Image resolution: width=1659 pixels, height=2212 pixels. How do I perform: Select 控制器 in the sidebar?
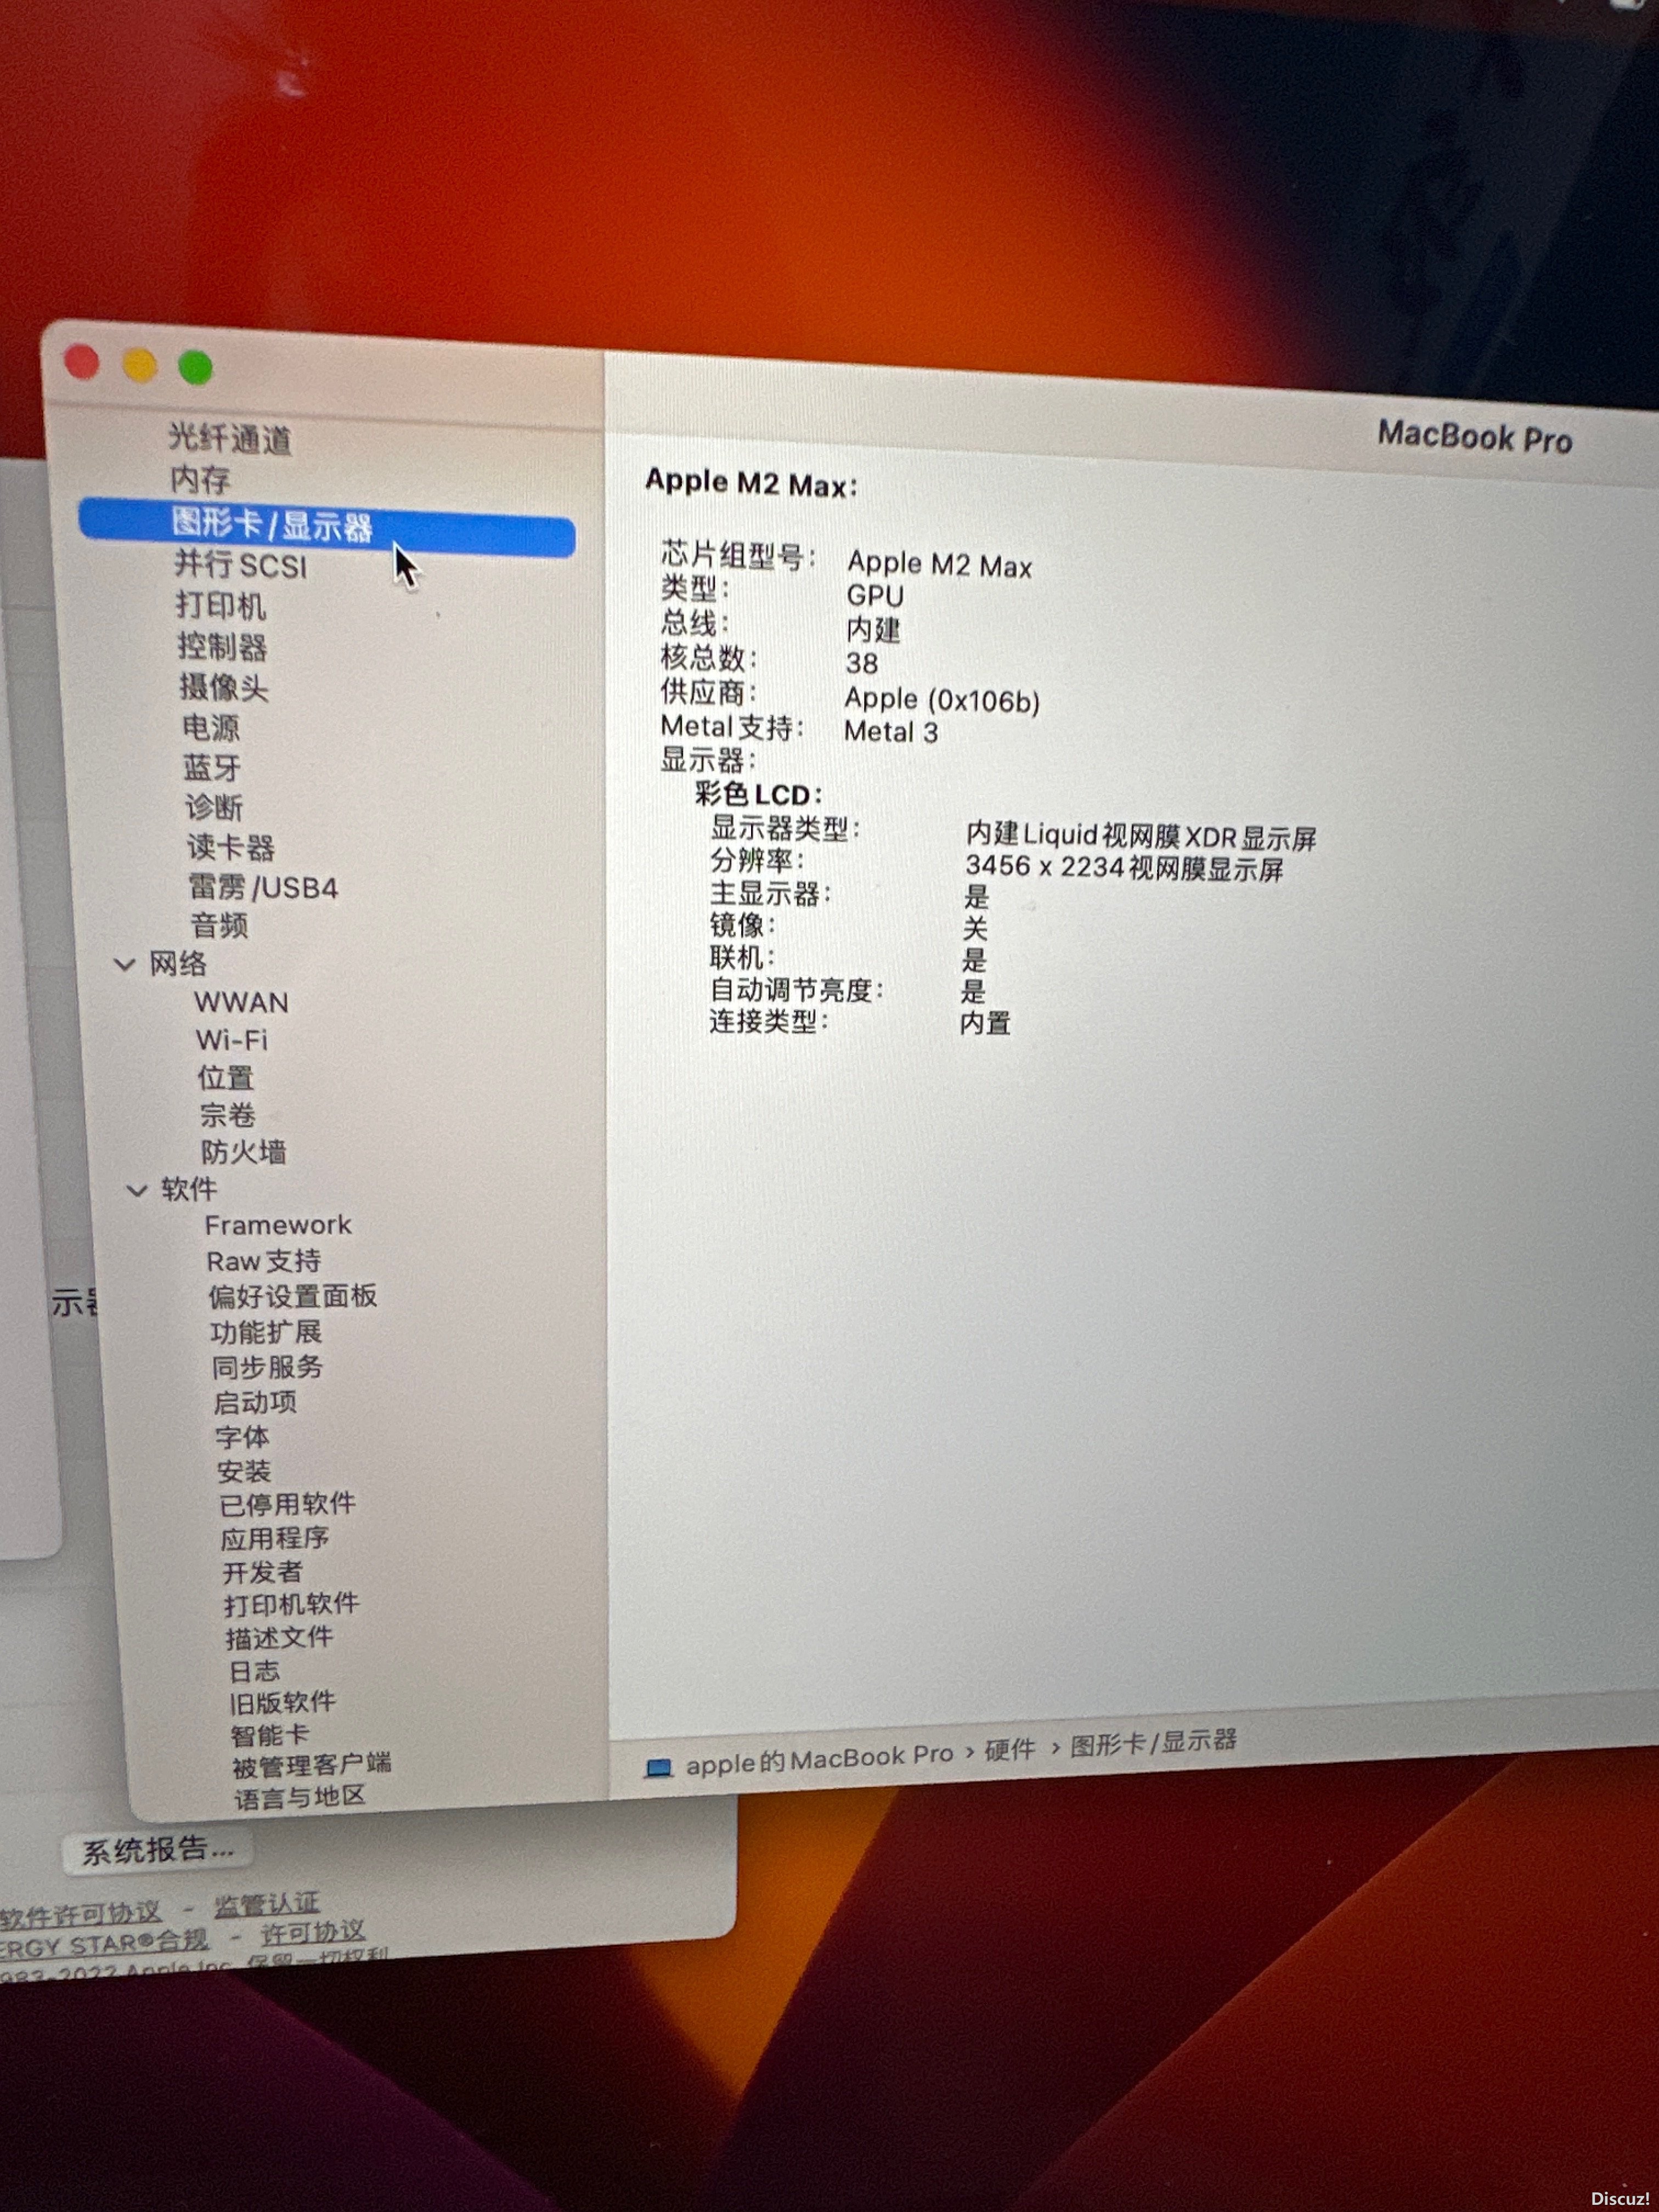(223, 647)
